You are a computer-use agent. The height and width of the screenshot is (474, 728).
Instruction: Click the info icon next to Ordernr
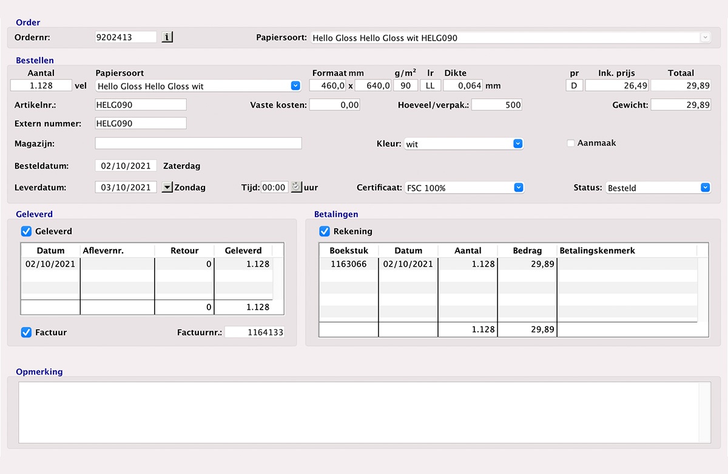click(x=168, y=38)
